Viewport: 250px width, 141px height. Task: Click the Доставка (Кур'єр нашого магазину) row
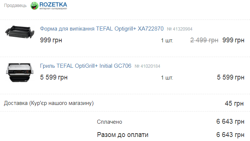tap(125, 103)
